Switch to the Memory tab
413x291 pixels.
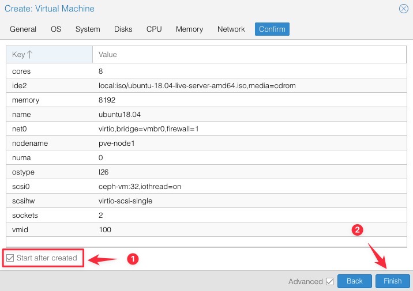(x=189, y=29)
